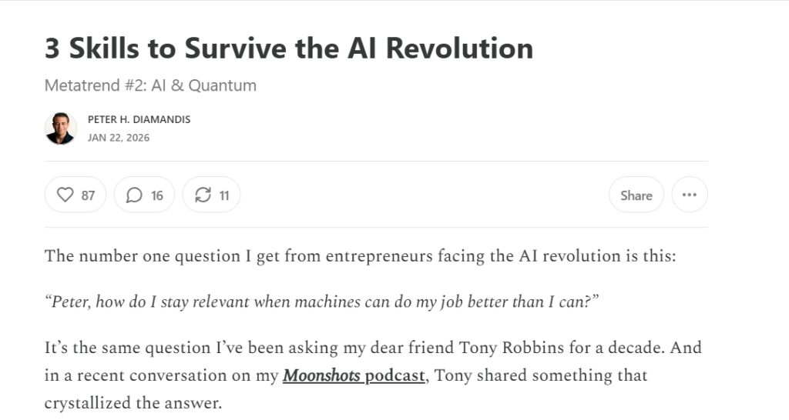The width and height of the screenshot is (789, 420).
Task: Click the JAN 22, 2026 publish date
Action: click(x=118, y=138)
